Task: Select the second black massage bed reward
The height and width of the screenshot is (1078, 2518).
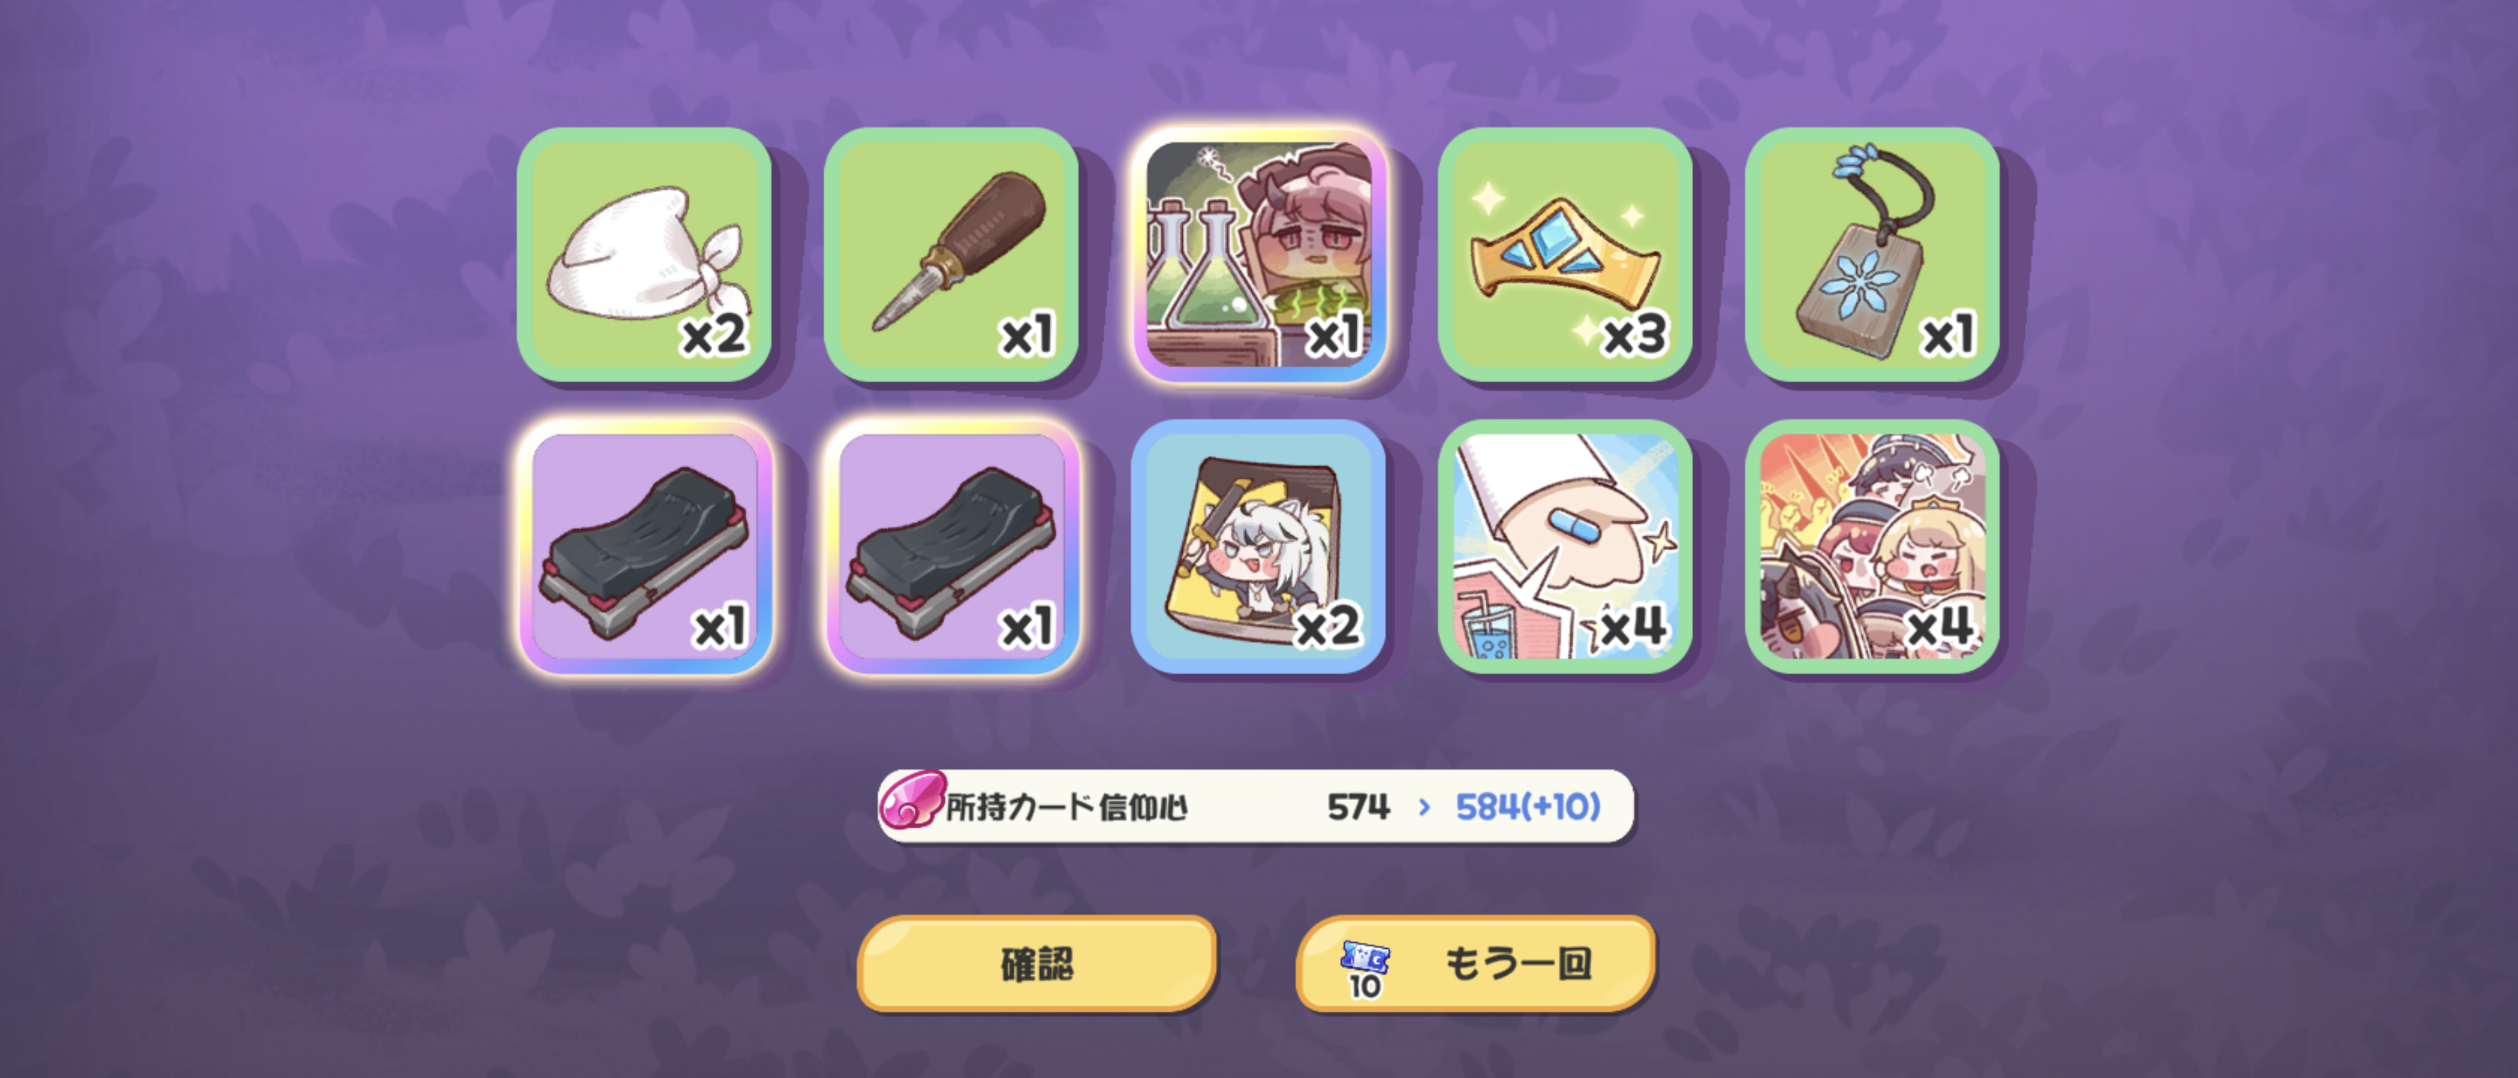Action: click(x=951, y=546)
